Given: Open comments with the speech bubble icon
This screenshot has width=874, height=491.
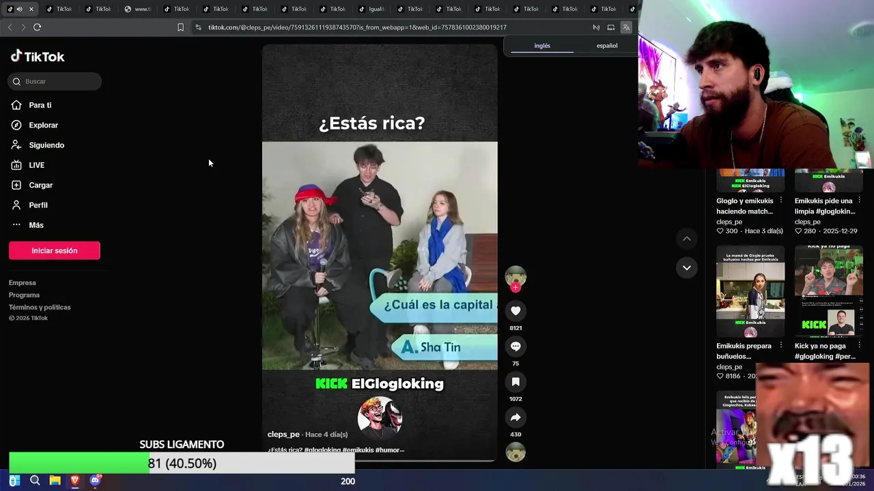Looking at the screenshot, I should coord(516,346).
